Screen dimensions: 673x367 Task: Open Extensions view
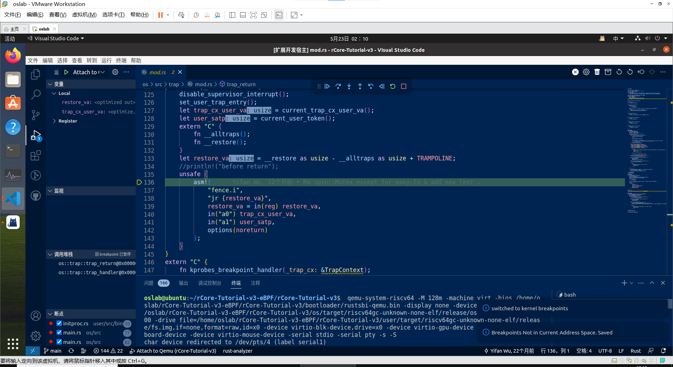36,155
